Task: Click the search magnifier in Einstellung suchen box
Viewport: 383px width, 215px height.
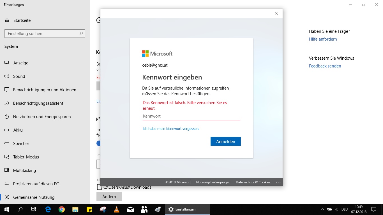Action: [x=81, y=34]
